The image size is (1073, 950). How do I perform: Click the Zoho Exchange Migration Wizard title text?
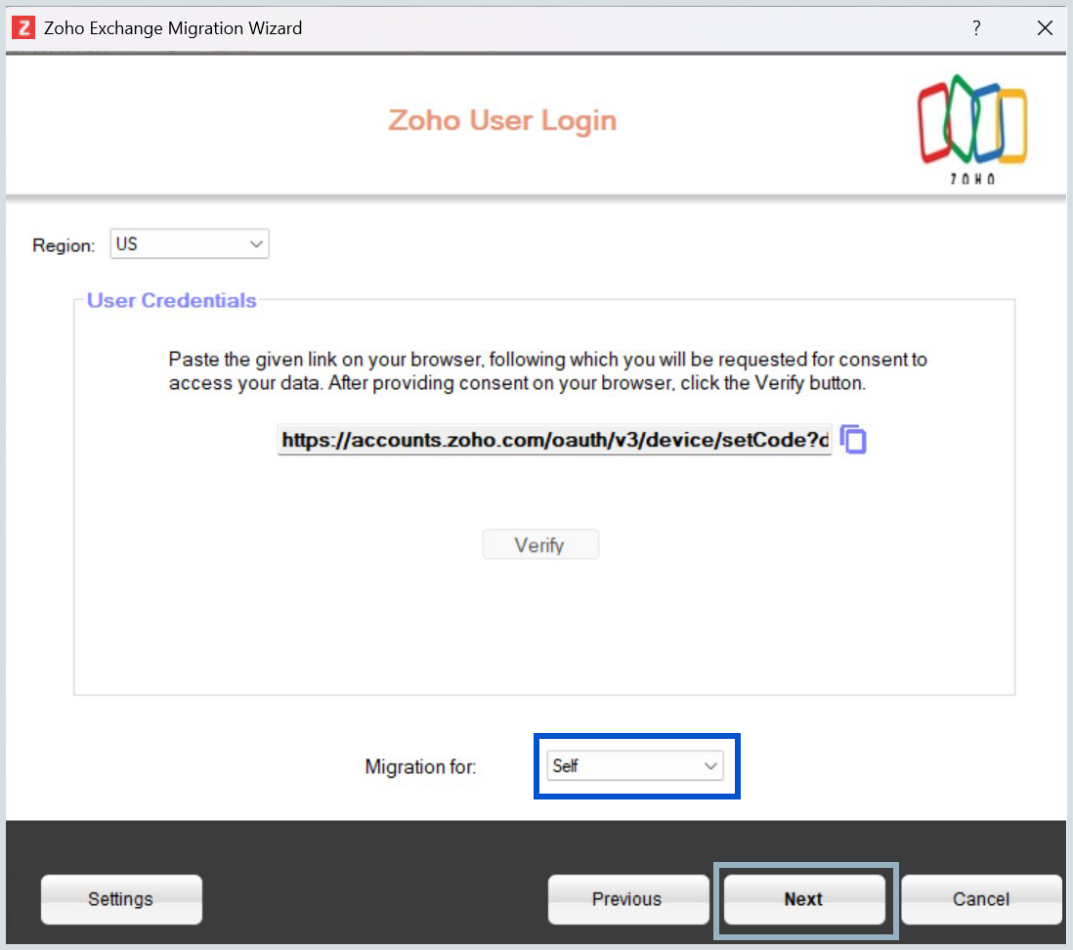pos(173,28)
